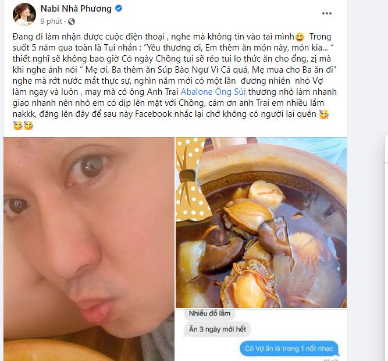The width and height of the screenshot is (388, 361).
Task: Open Nabi Nhã Phương's profile avatar
Action: click(24, 15)
